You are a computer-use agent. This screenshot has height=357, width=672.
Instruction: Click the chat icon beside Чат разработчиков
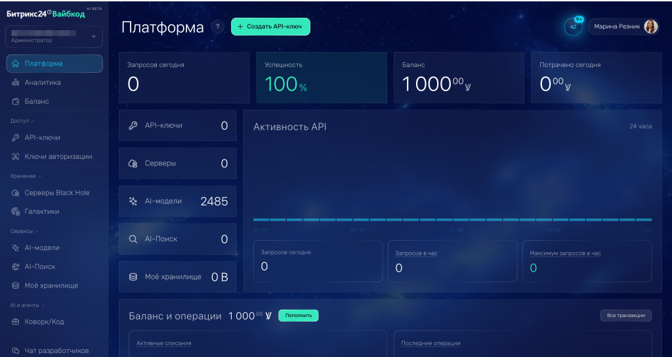16,350
